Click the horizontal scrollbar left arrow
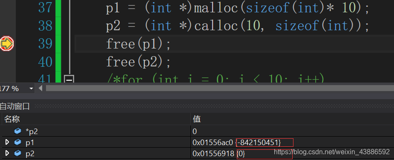394x160 pixels. click(40, 89)
